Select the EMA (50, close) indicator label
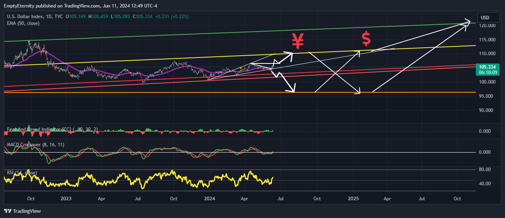The width and height of the screenshot is (505, 218). 23,23
